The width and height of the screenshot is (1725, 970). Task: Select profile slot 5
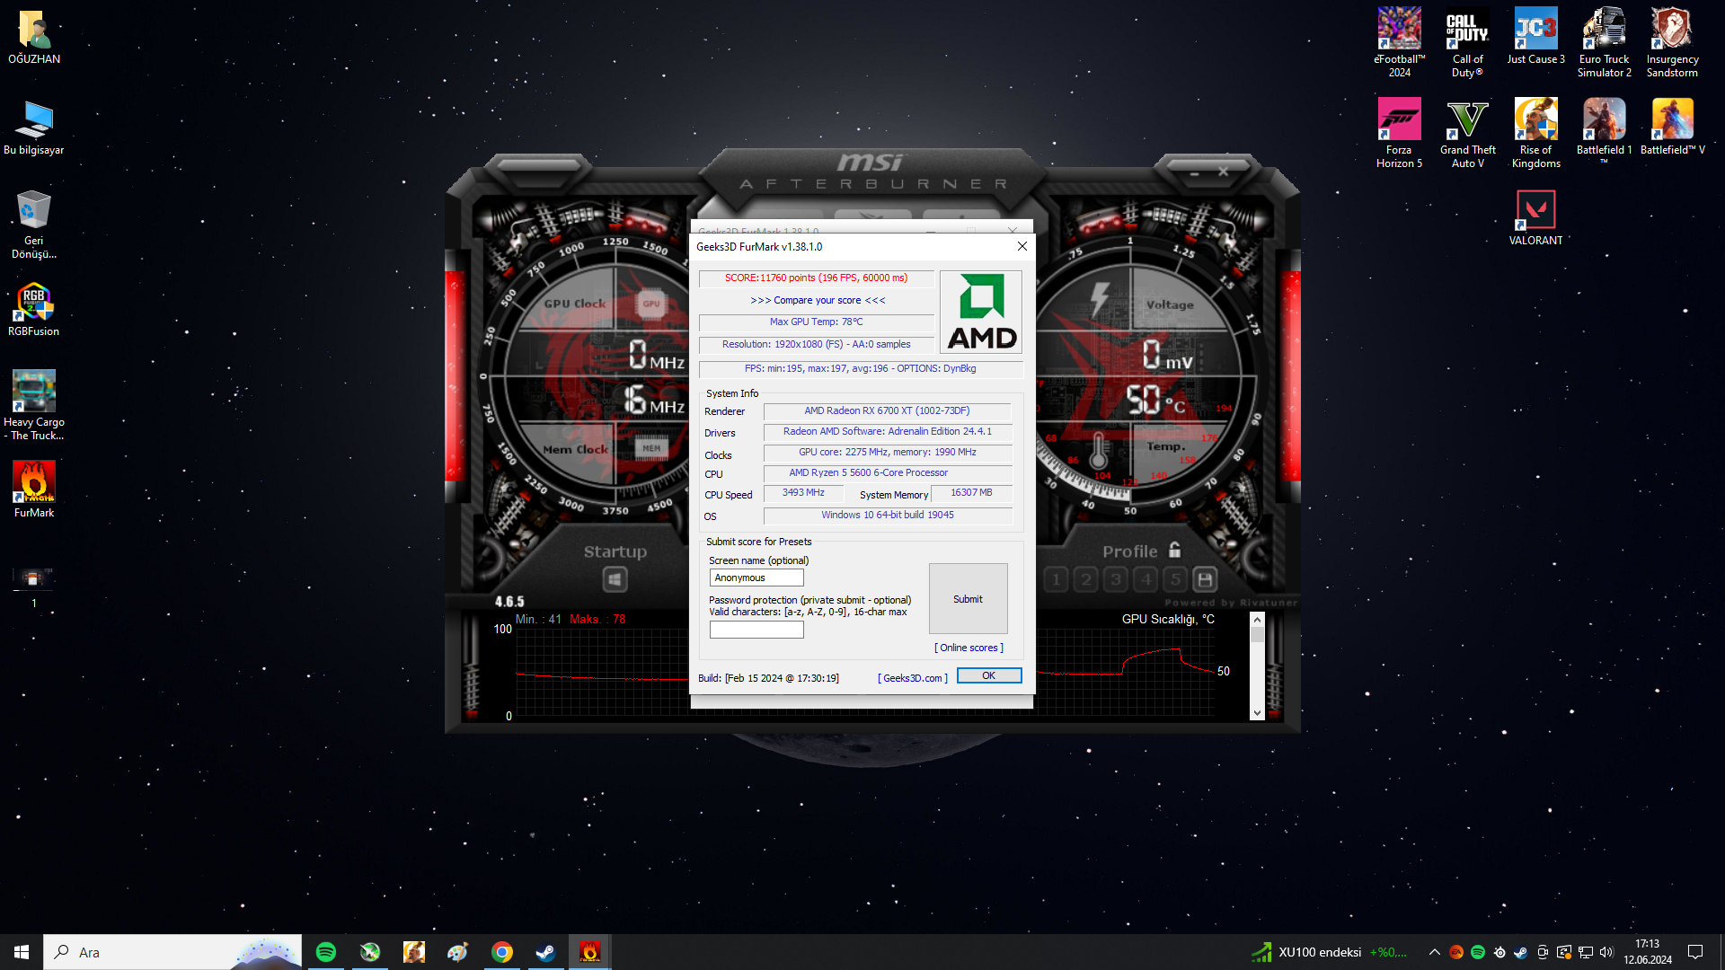(1175, 580)
